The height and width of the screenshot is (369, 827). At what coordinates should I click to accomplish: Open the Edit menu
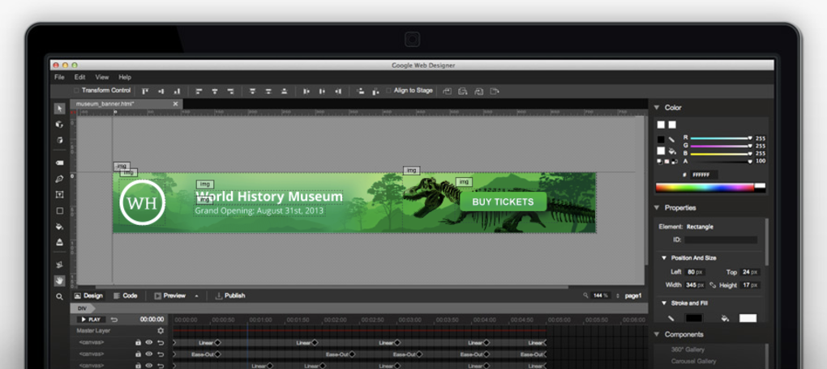pyautogui.click(x=79, y=77)
